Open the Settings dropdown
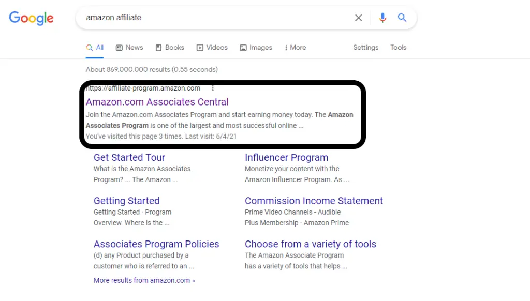Image resolution: width=530 pixels, height=301 pixels. 366,48
